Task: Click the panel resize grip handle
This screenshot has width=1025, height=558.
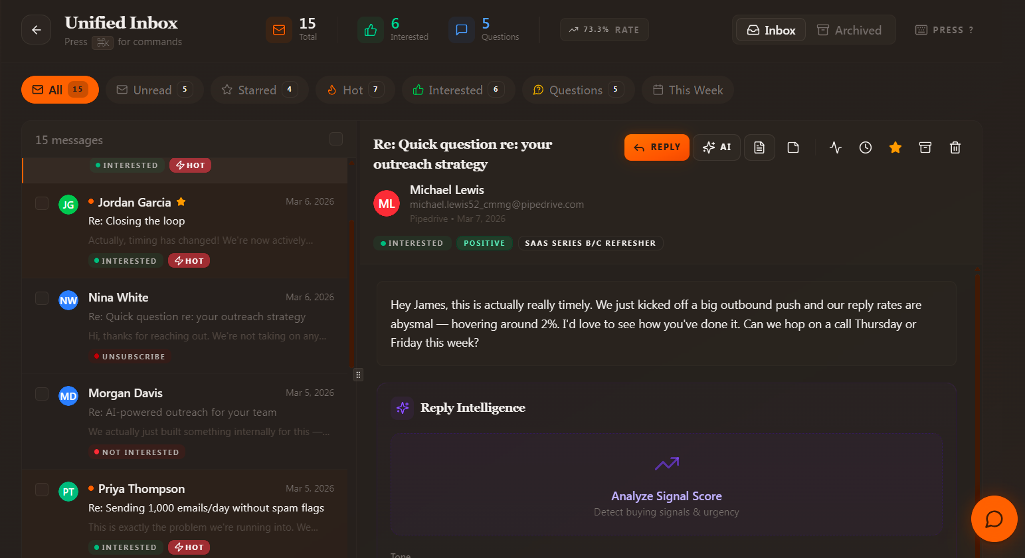Action: (358, 375)
